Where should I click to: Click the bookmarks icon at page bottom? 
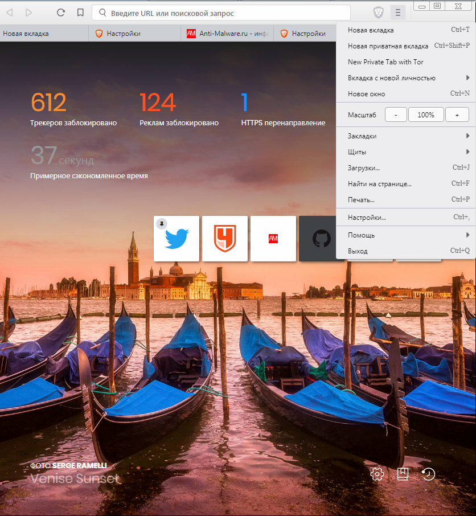[403, 474]
